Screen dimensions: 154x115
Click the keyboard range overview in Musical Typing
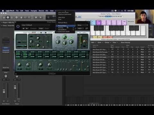[x=110, y=17]
